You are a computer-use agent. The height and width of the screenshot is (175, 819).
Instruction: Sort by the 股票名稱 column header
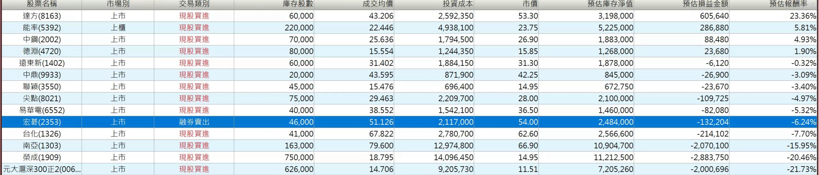coord(42,4)
